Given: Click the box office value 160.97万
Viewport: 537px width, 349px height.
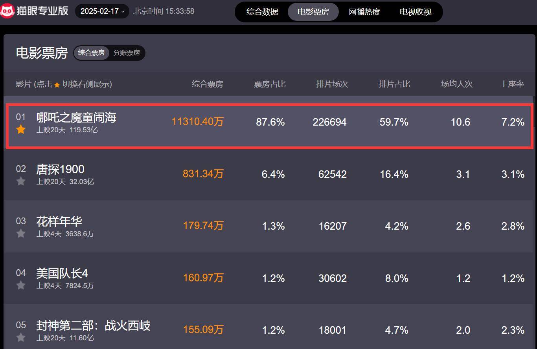Looking at the screenshot, I should [x=203, y=278].
